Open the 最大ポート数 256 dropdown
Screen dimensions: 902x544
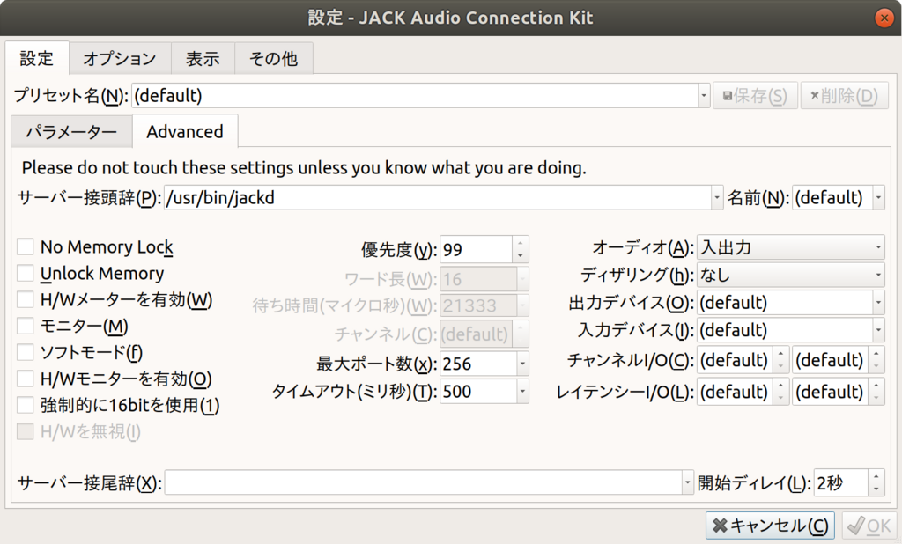pos(522,364)
